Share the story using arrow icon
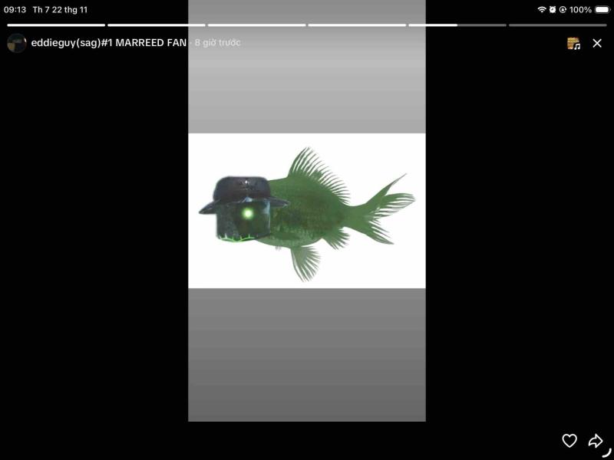This screenshot has height=460, width=614. 596,441
